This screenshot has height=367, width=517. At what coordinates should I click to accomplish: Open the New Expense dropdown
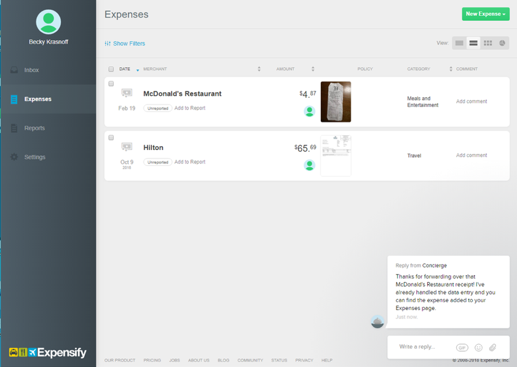[x=486, y=14]
